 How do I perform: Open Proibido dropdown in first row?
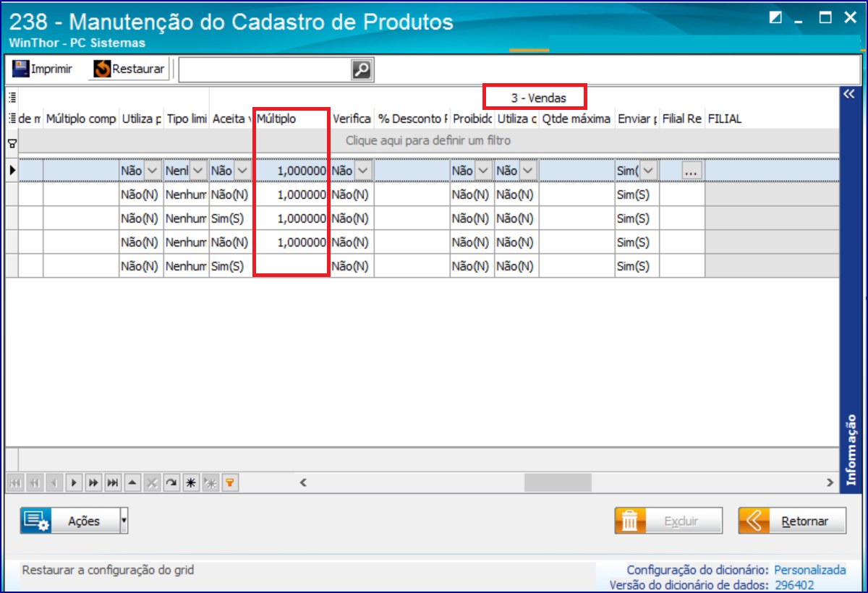coord(484,170)
